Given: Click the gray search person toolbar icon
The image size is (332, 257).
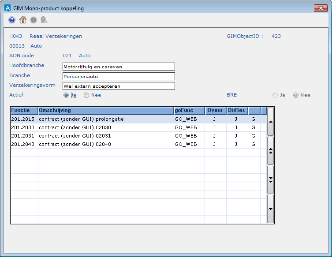Looking at the screenshot, I should (44, 20).
